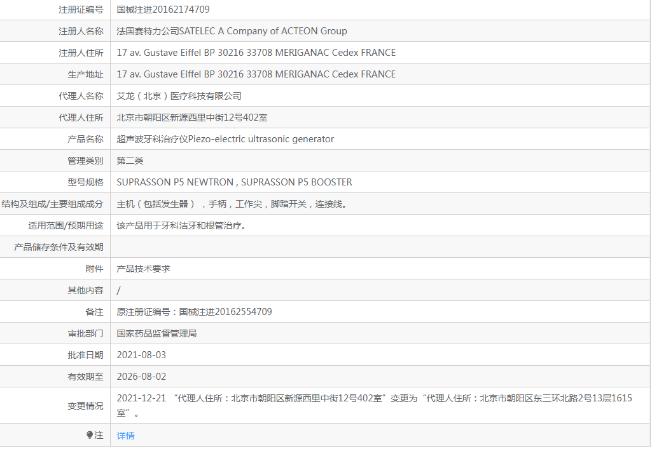Click management category value 第二类

[130, 161]
